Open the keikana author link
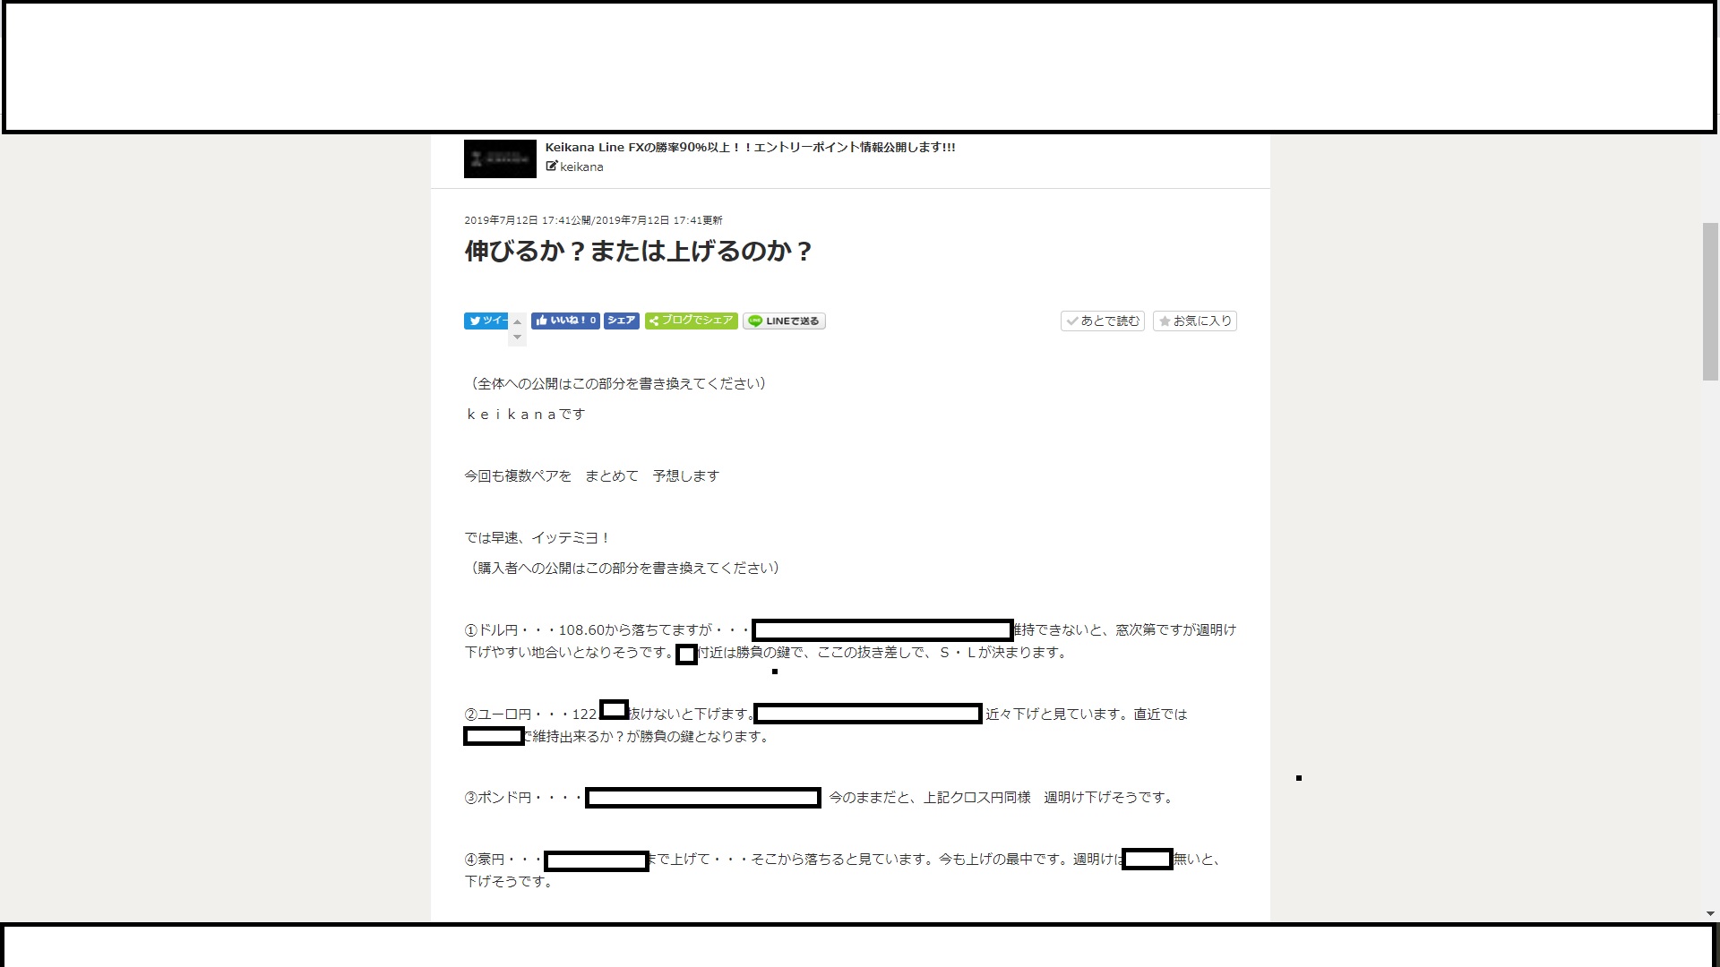The height and width of the screenshot is (967, 1720). 581,167
